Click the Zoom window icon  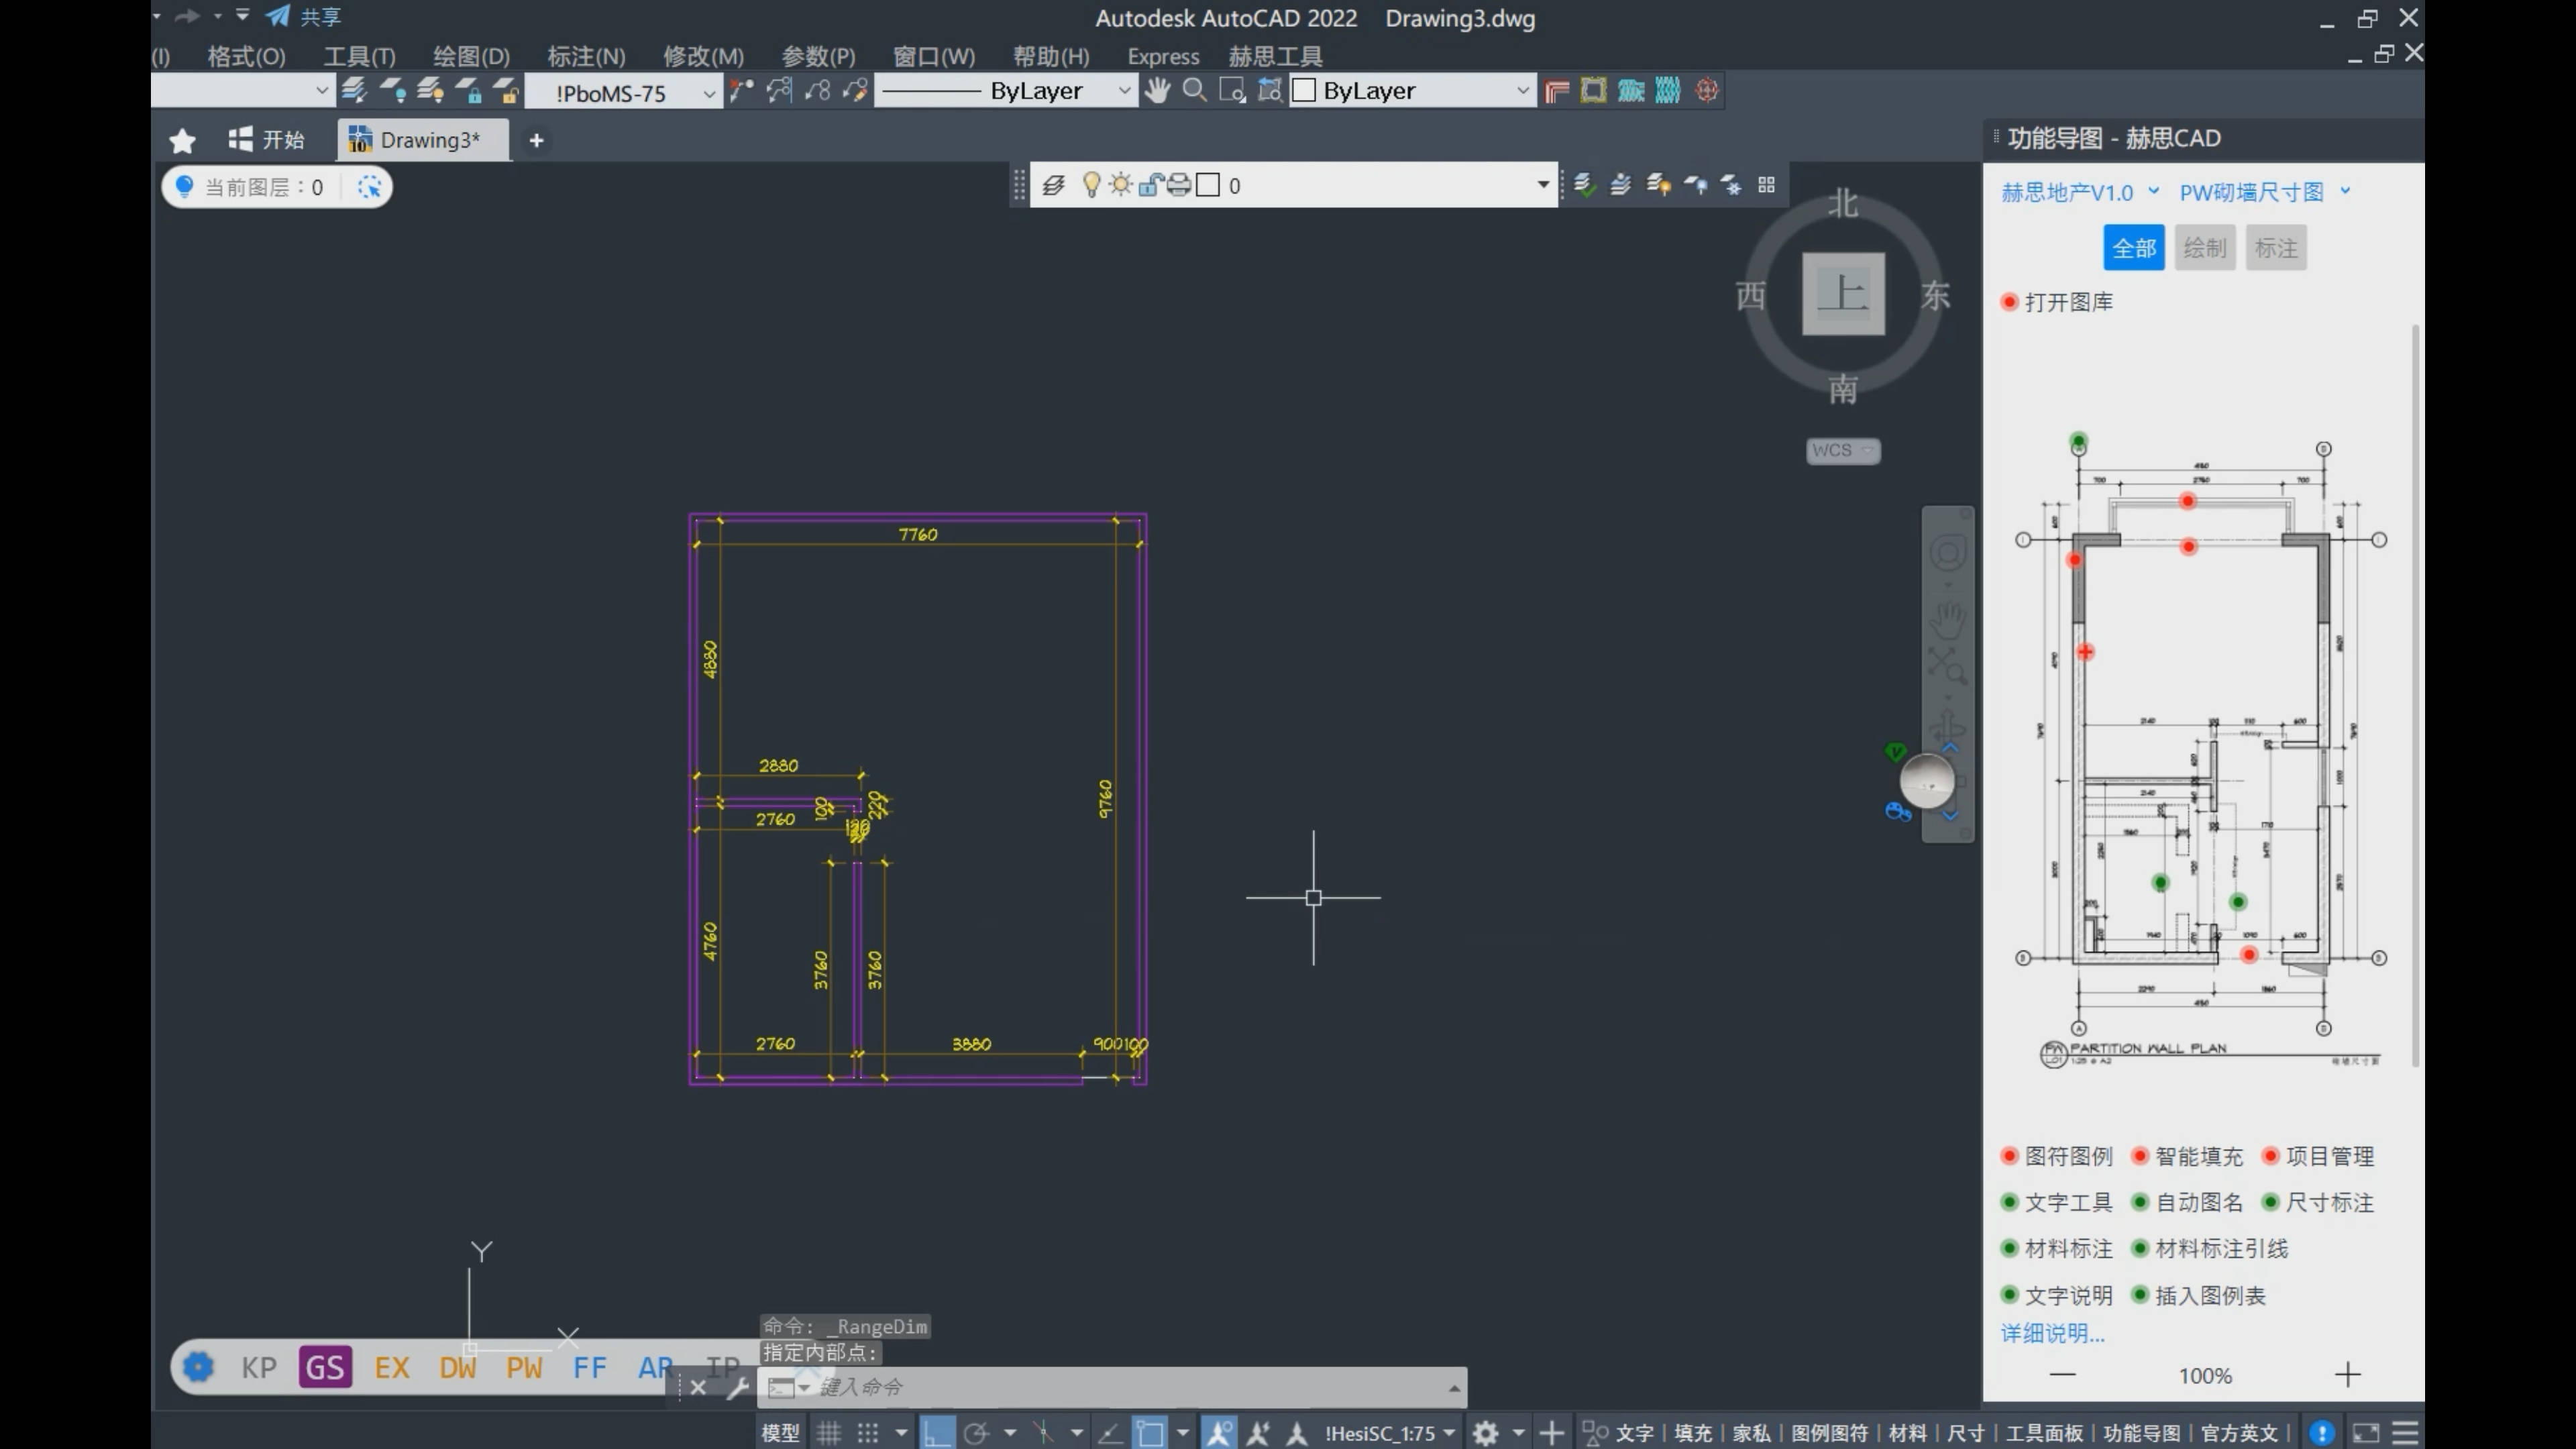pos(1232,91)
